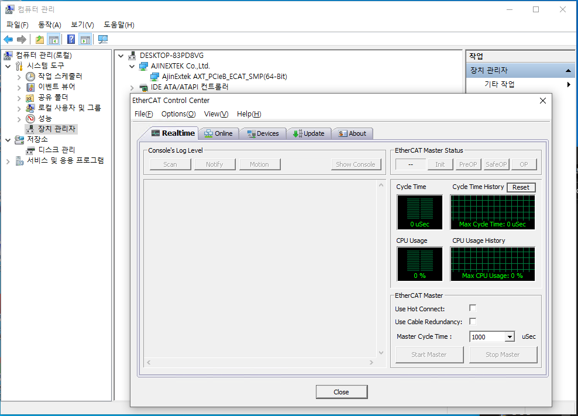Expand the Event Viewer tree node
This screenshot has width=578, height=416.
(x=19, y=87)
